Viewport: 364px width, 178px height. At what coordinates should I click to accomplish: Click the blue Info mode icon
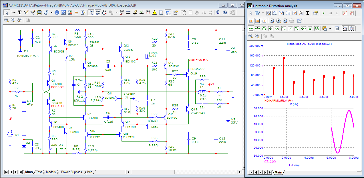tap(57, 13)
